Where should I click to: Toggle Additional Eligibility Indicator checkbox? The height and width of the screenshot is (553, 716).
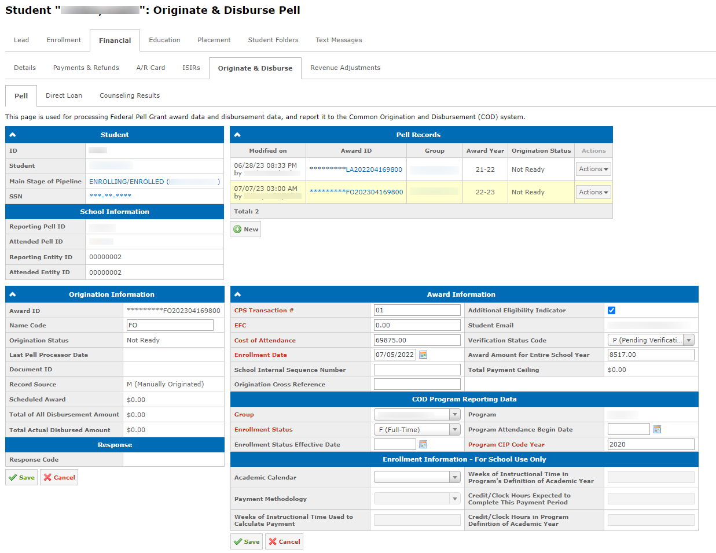pos(612,311)
